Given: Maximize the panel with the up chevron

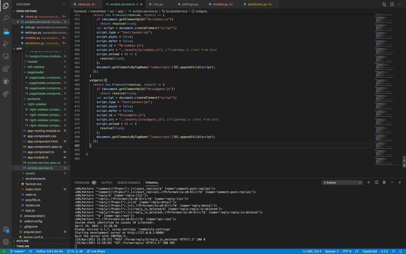Looking at the screenshot, I should pyautogui.click(x=392, y=182).
